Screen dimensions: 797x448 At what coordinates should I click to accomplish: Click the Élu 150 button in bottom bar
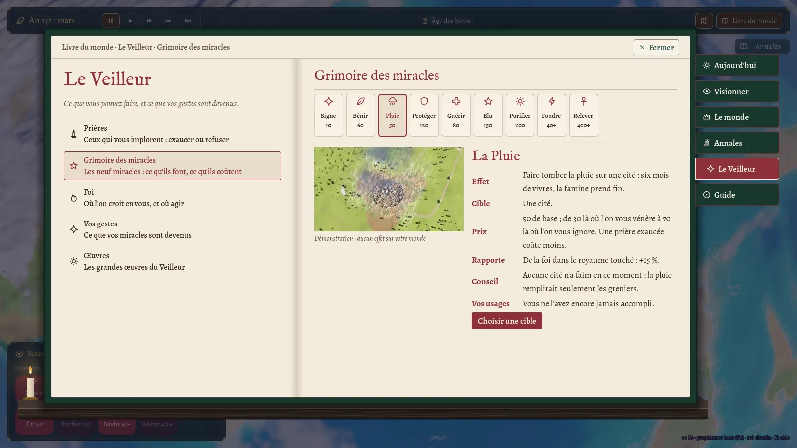[35, 424]
